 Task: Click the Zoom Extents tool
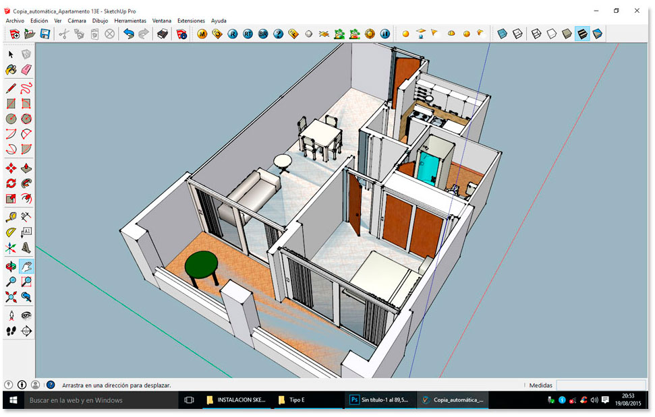tap(11, 297)
